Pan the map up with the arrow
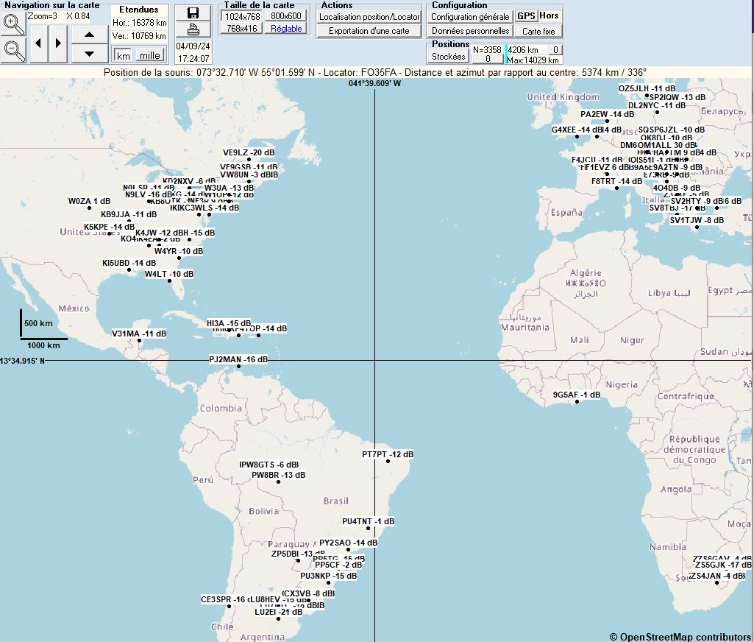This screenshot has width=754, height=642. click(x=90, y=34)
